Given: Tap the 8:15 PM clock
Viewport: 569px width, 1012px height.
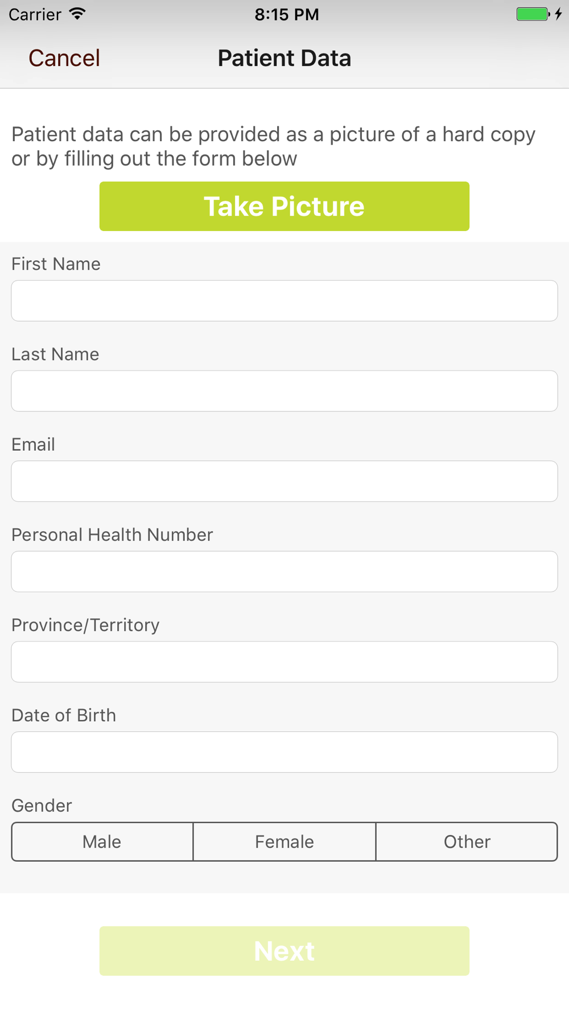Looking at the screenshot, I should tap(287, 14).
